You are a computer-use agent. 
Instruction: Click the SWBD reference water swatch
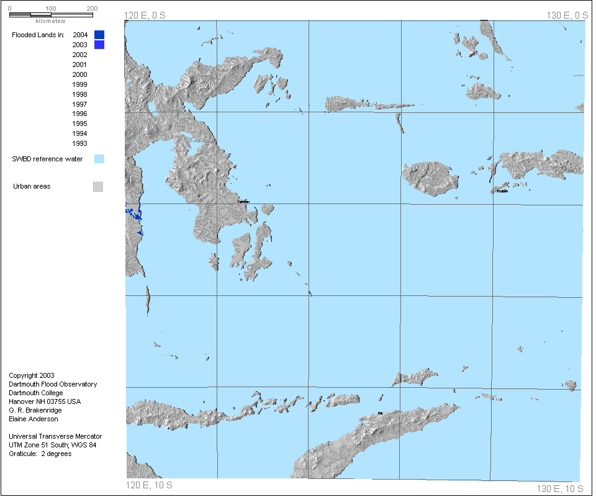(x=99, y=159)
